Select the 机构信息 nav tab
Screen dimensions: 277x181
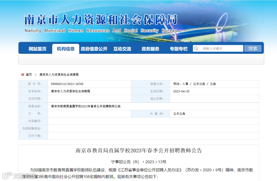point(66,49)
